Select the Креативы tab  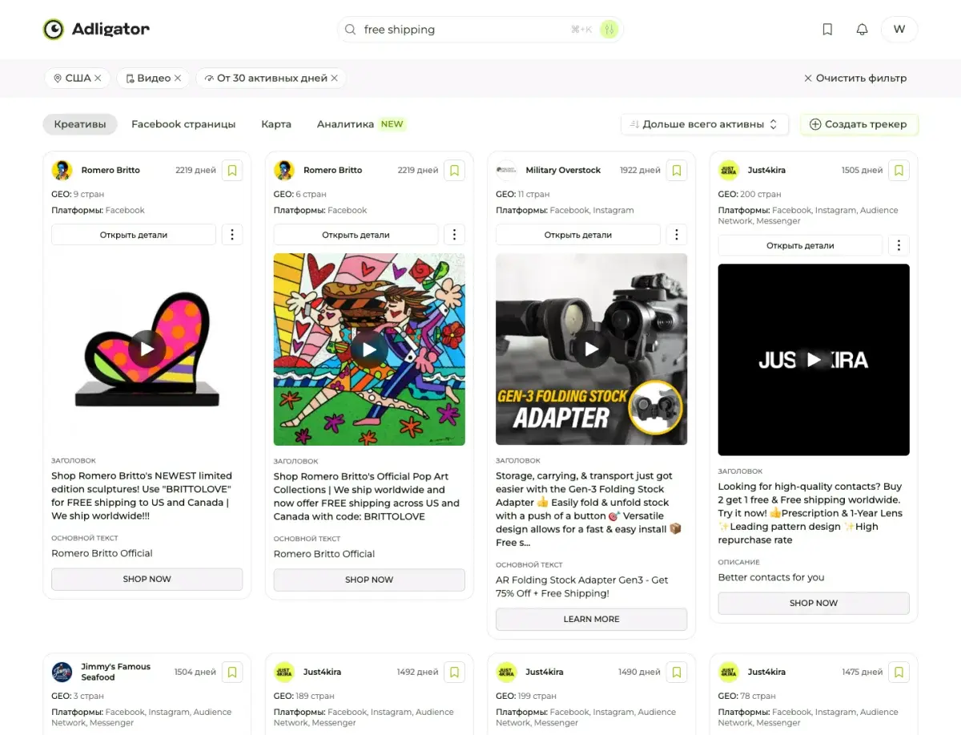(x=80, y=124)
